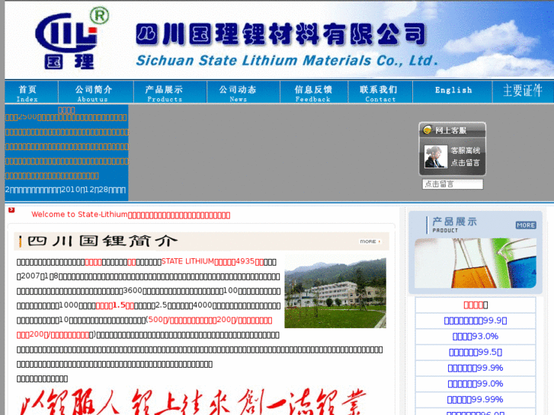The height and width of the screenshot is (415, 554).
Task: Click Welcome to State-Lithium marquee text
Action: pyautogui.click(x=131, y=215)
